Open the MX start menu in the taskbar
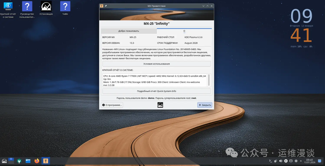Viewport: 325px width, 166px height. 4,161
